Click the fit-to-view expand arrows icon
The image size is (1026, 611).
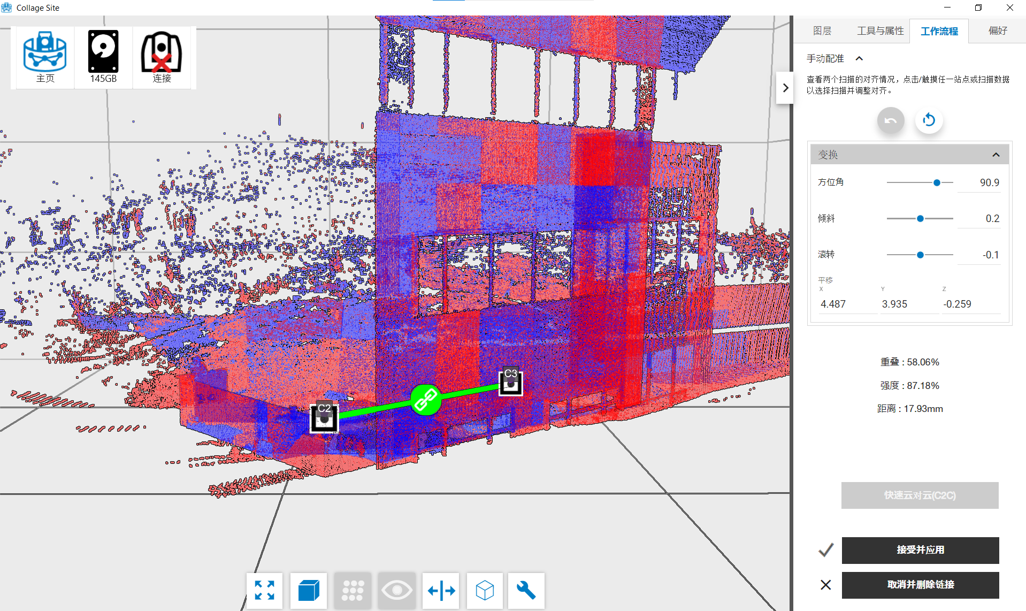pyautogui.click(x=265, y=591)
